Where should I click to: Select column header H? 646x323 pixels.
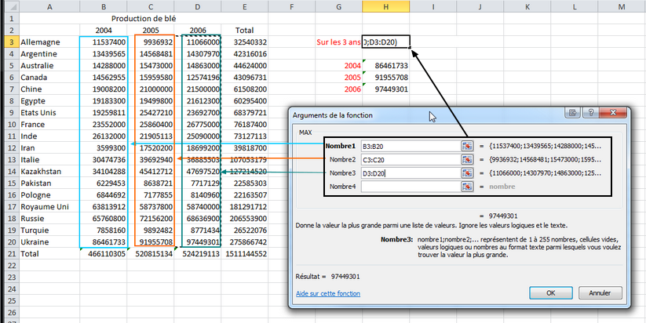(386, 6)
